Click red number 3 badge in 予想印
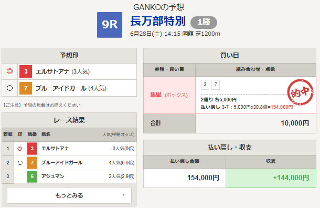The width and height of the screenshot is (320, 208). [x=26, y=71]
